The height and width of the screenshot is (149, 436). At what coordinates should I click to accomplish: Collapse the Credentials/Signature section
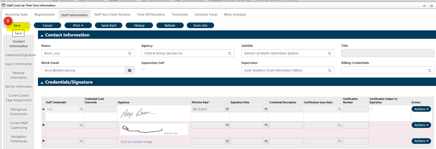42,82
